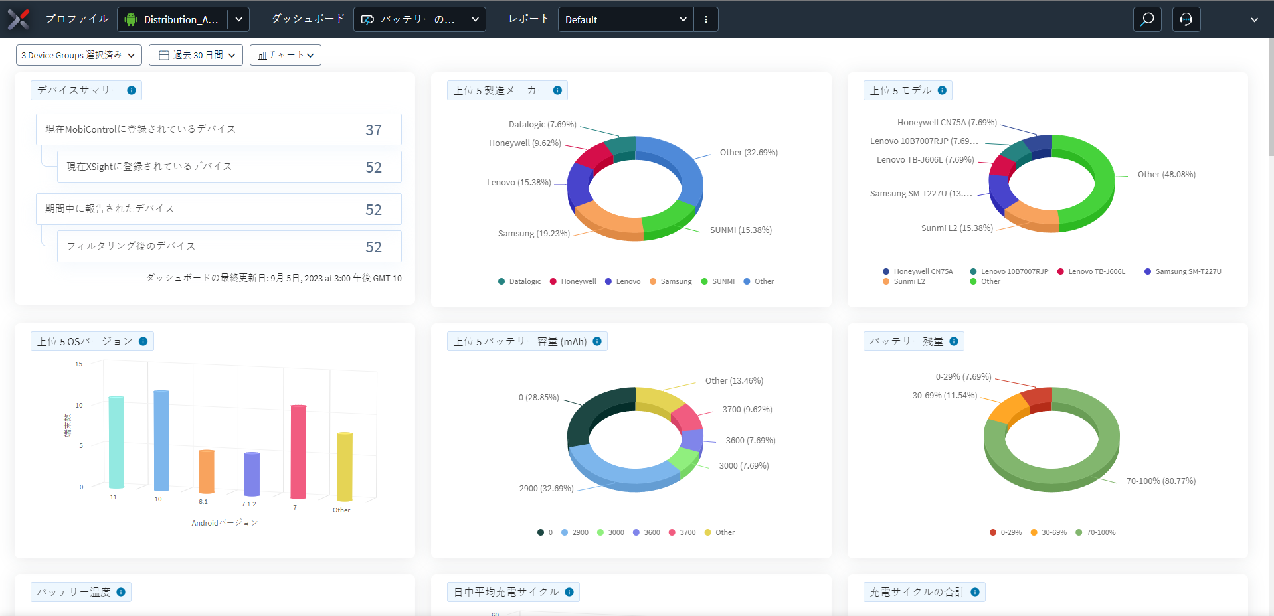Click info icon beside 上位 5 製造メーカー
This screenshot has height=616, width=1274.
point(557,90)
